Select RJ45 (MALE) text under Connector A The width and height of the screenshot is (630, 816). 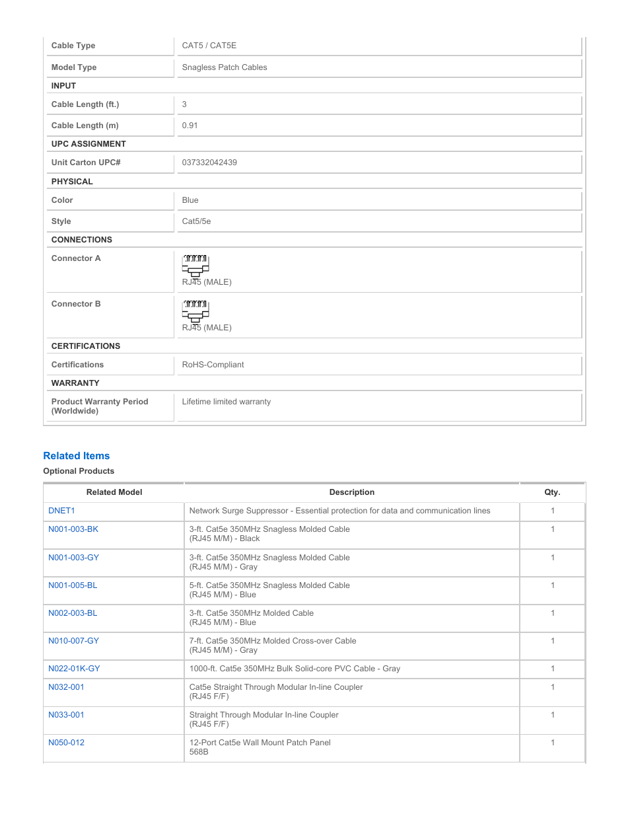[x=207, y=282]
